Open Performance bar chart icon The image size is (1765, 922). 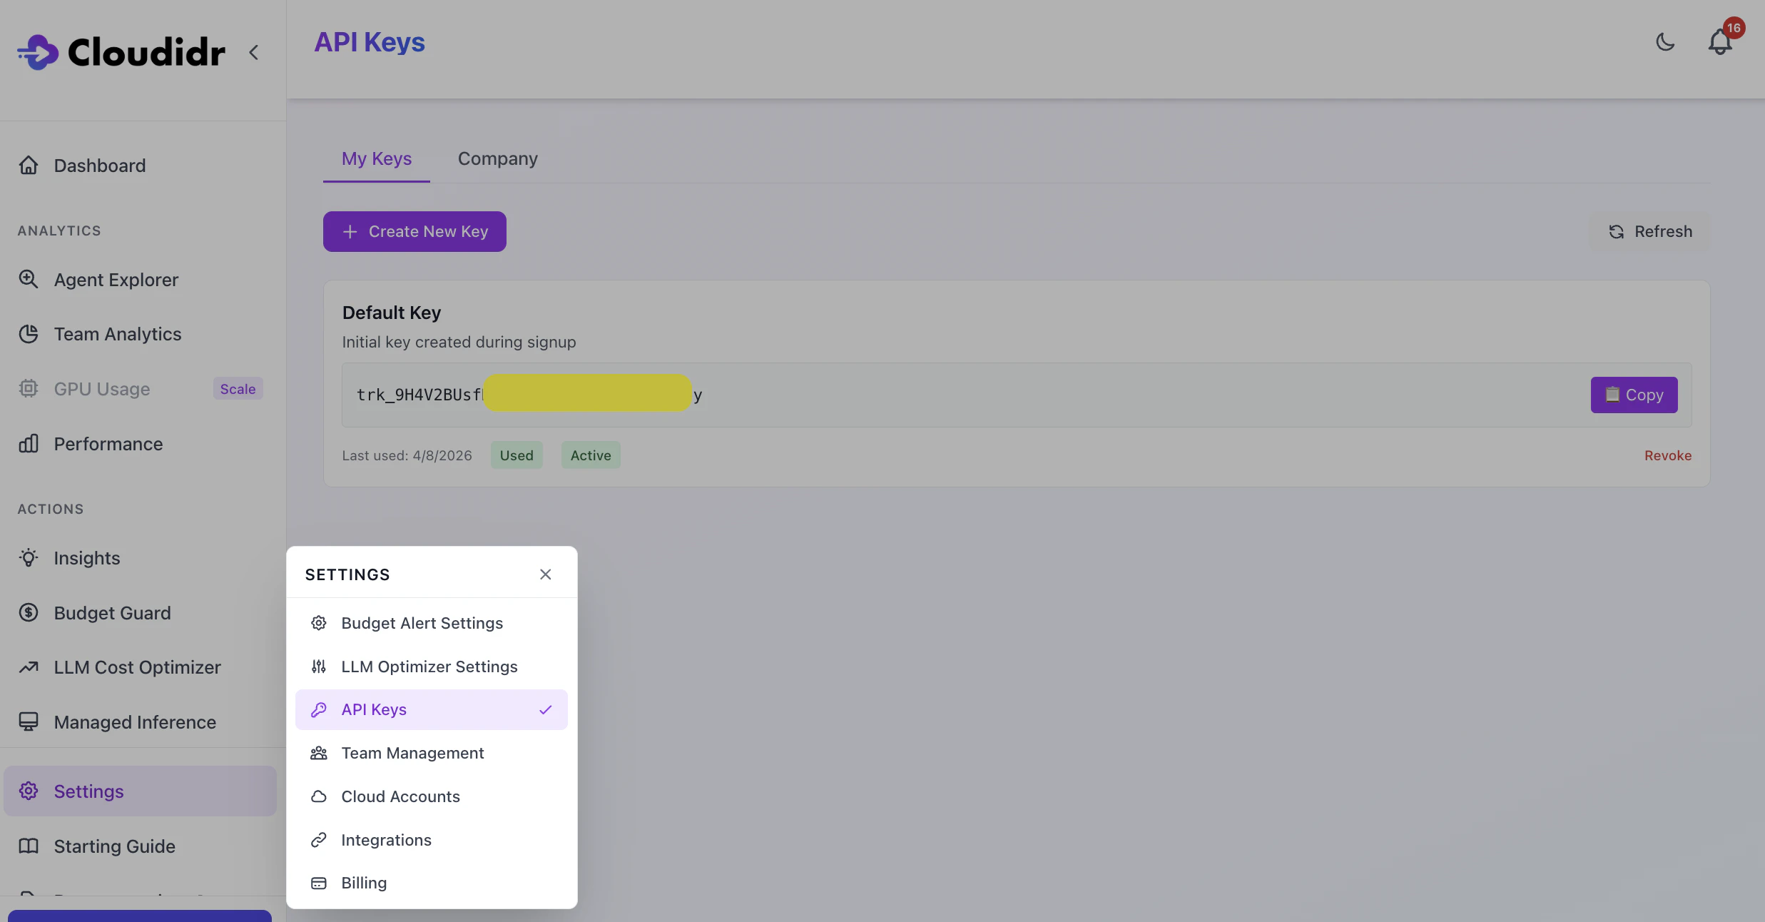[29, 444]
